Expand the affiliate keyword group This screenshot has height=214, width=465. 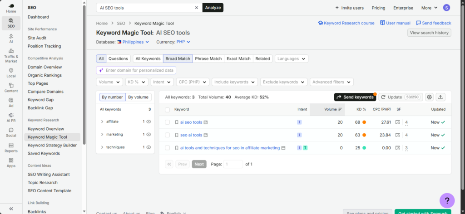[x=102, y=122]
